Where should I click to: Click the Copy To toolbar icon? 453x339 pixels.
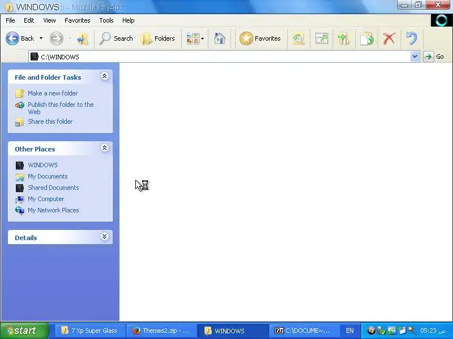coord(366,38)
